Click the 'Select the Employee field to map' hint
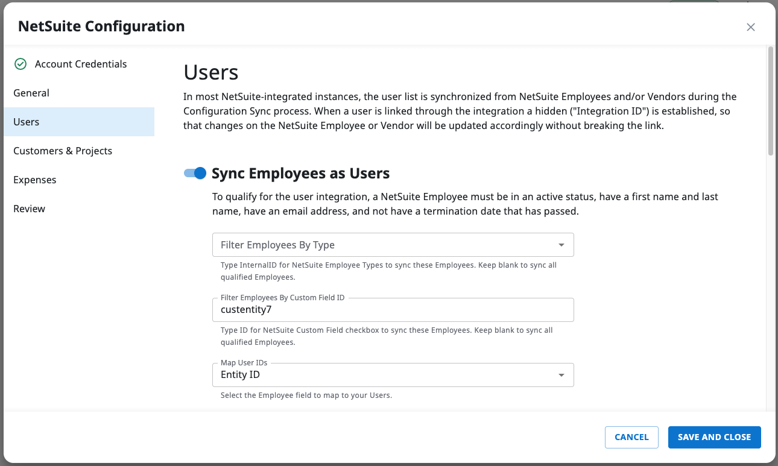This screenshot has height=466, width=778. point(306,395)
